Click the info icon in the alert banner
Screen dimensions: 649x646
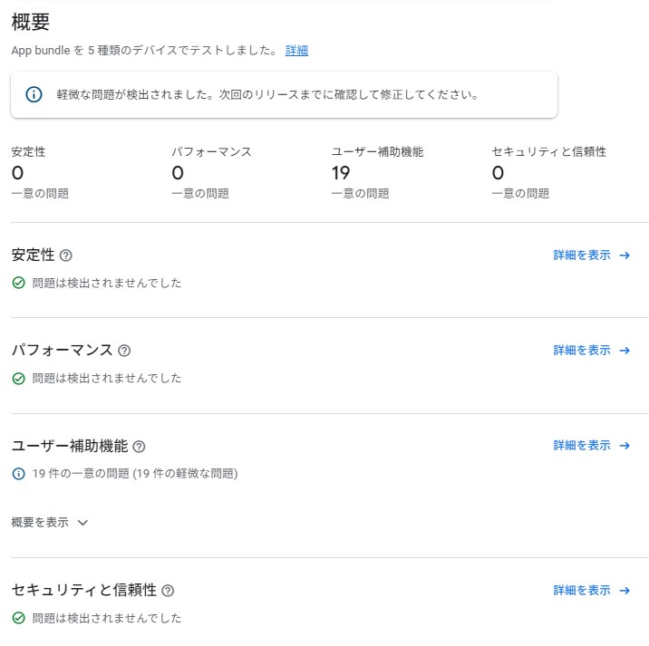[x=34, y=94]
